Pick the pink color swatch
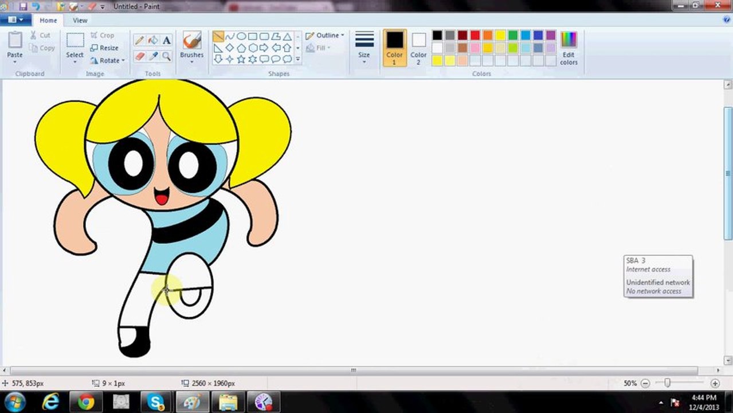This screenshot has width=733, height=413. pyautogui.click(x=475, y=48)
